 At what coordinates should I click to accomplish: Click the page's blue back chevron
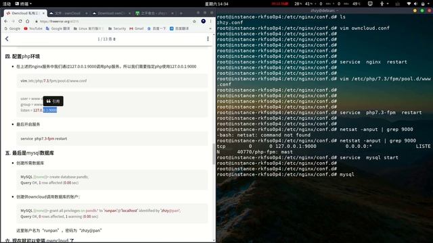tap(7, 39)
